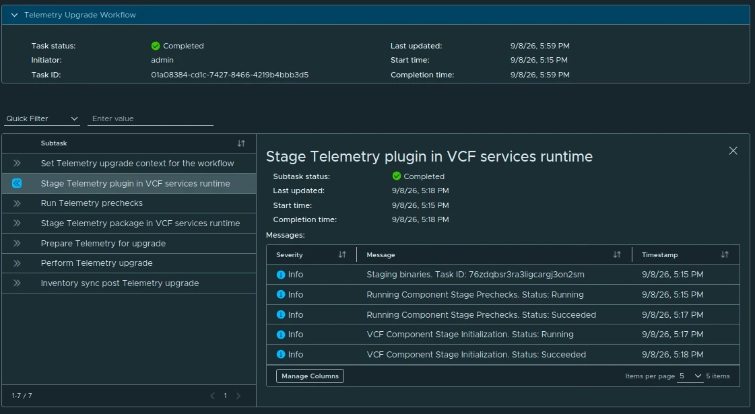Click the Manage Columns button
The height and width of the screenshot is (414, 755).
tap(310, 376)
